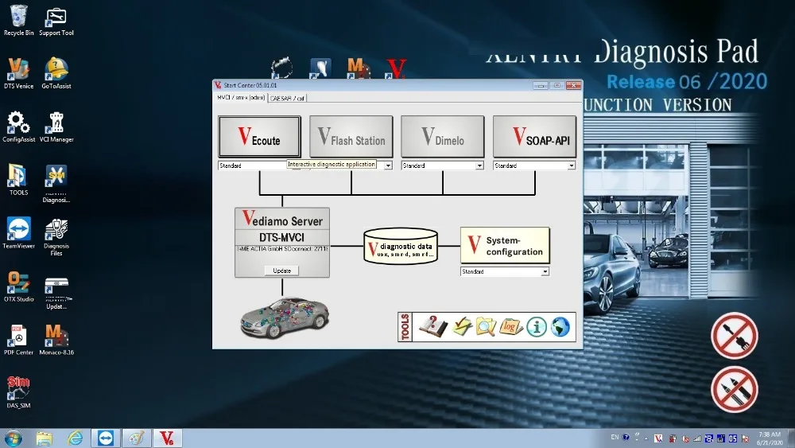Open the VCI Manager desktop icon

pos(56,127)
